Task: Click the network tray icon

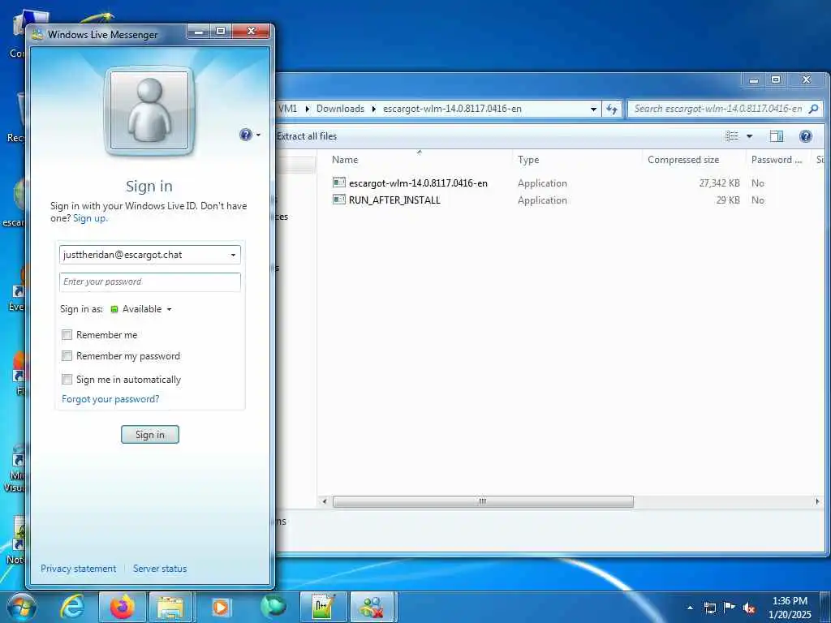Action: coord(709,608)
